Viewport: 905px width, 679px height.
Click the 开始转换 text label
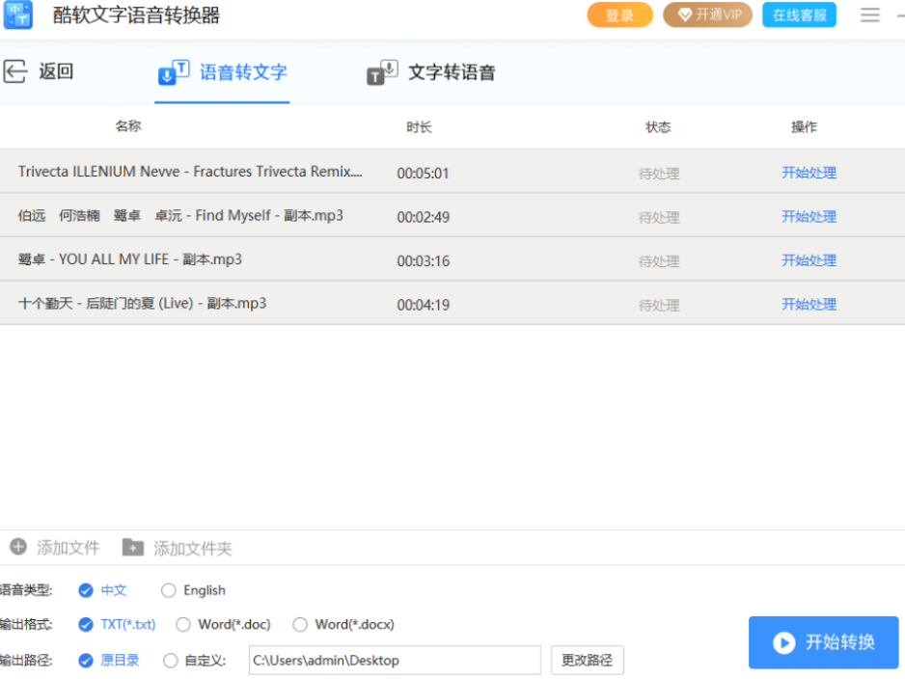coord(839,642)
